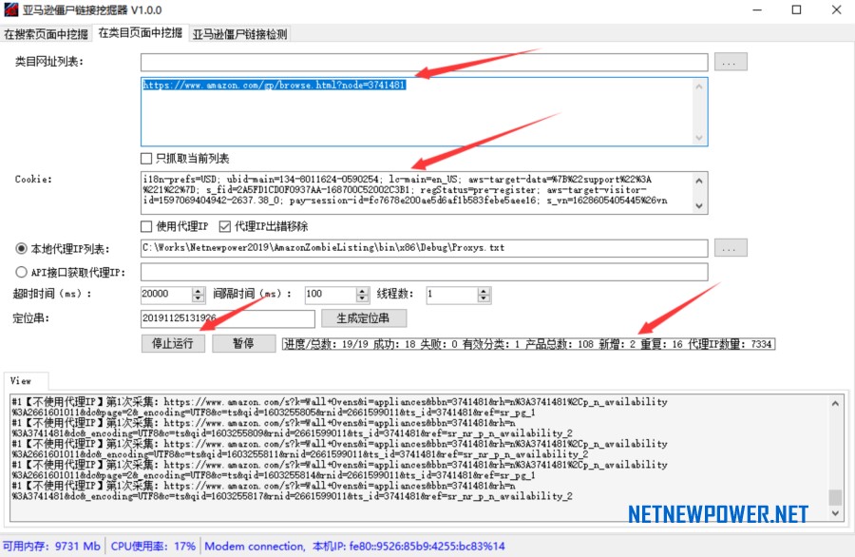Switch to the 在搜索页面中挖掘 tab
Viewport: 855px width, 557px height.
[x=46, y=34]
